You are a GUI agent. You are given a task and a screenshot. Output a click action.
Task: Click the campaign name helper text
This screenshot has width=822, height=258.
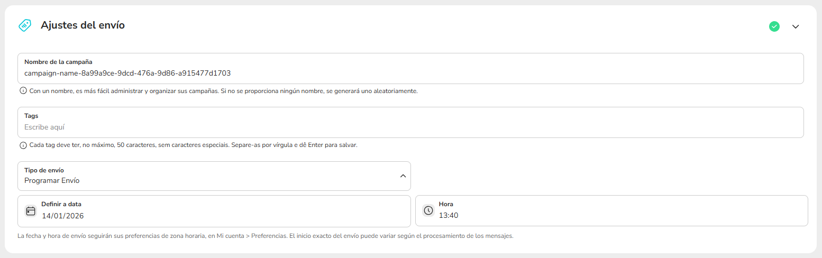pos(223,91)
